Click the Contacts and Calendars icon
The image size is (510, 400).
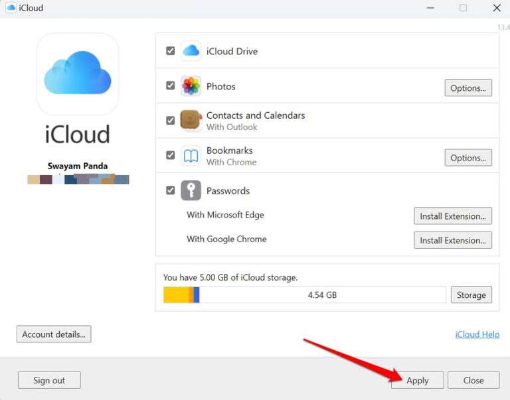click(x=191, y=121)
